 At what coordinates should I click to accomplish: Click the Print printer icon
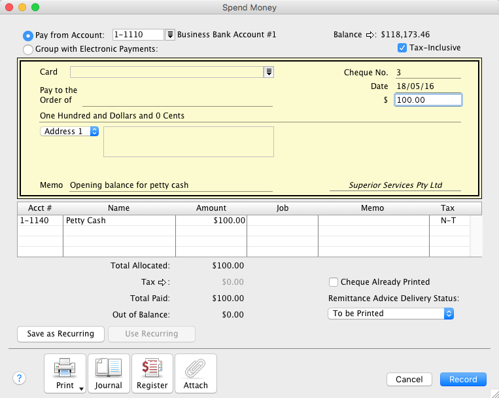tap(65, 369)
